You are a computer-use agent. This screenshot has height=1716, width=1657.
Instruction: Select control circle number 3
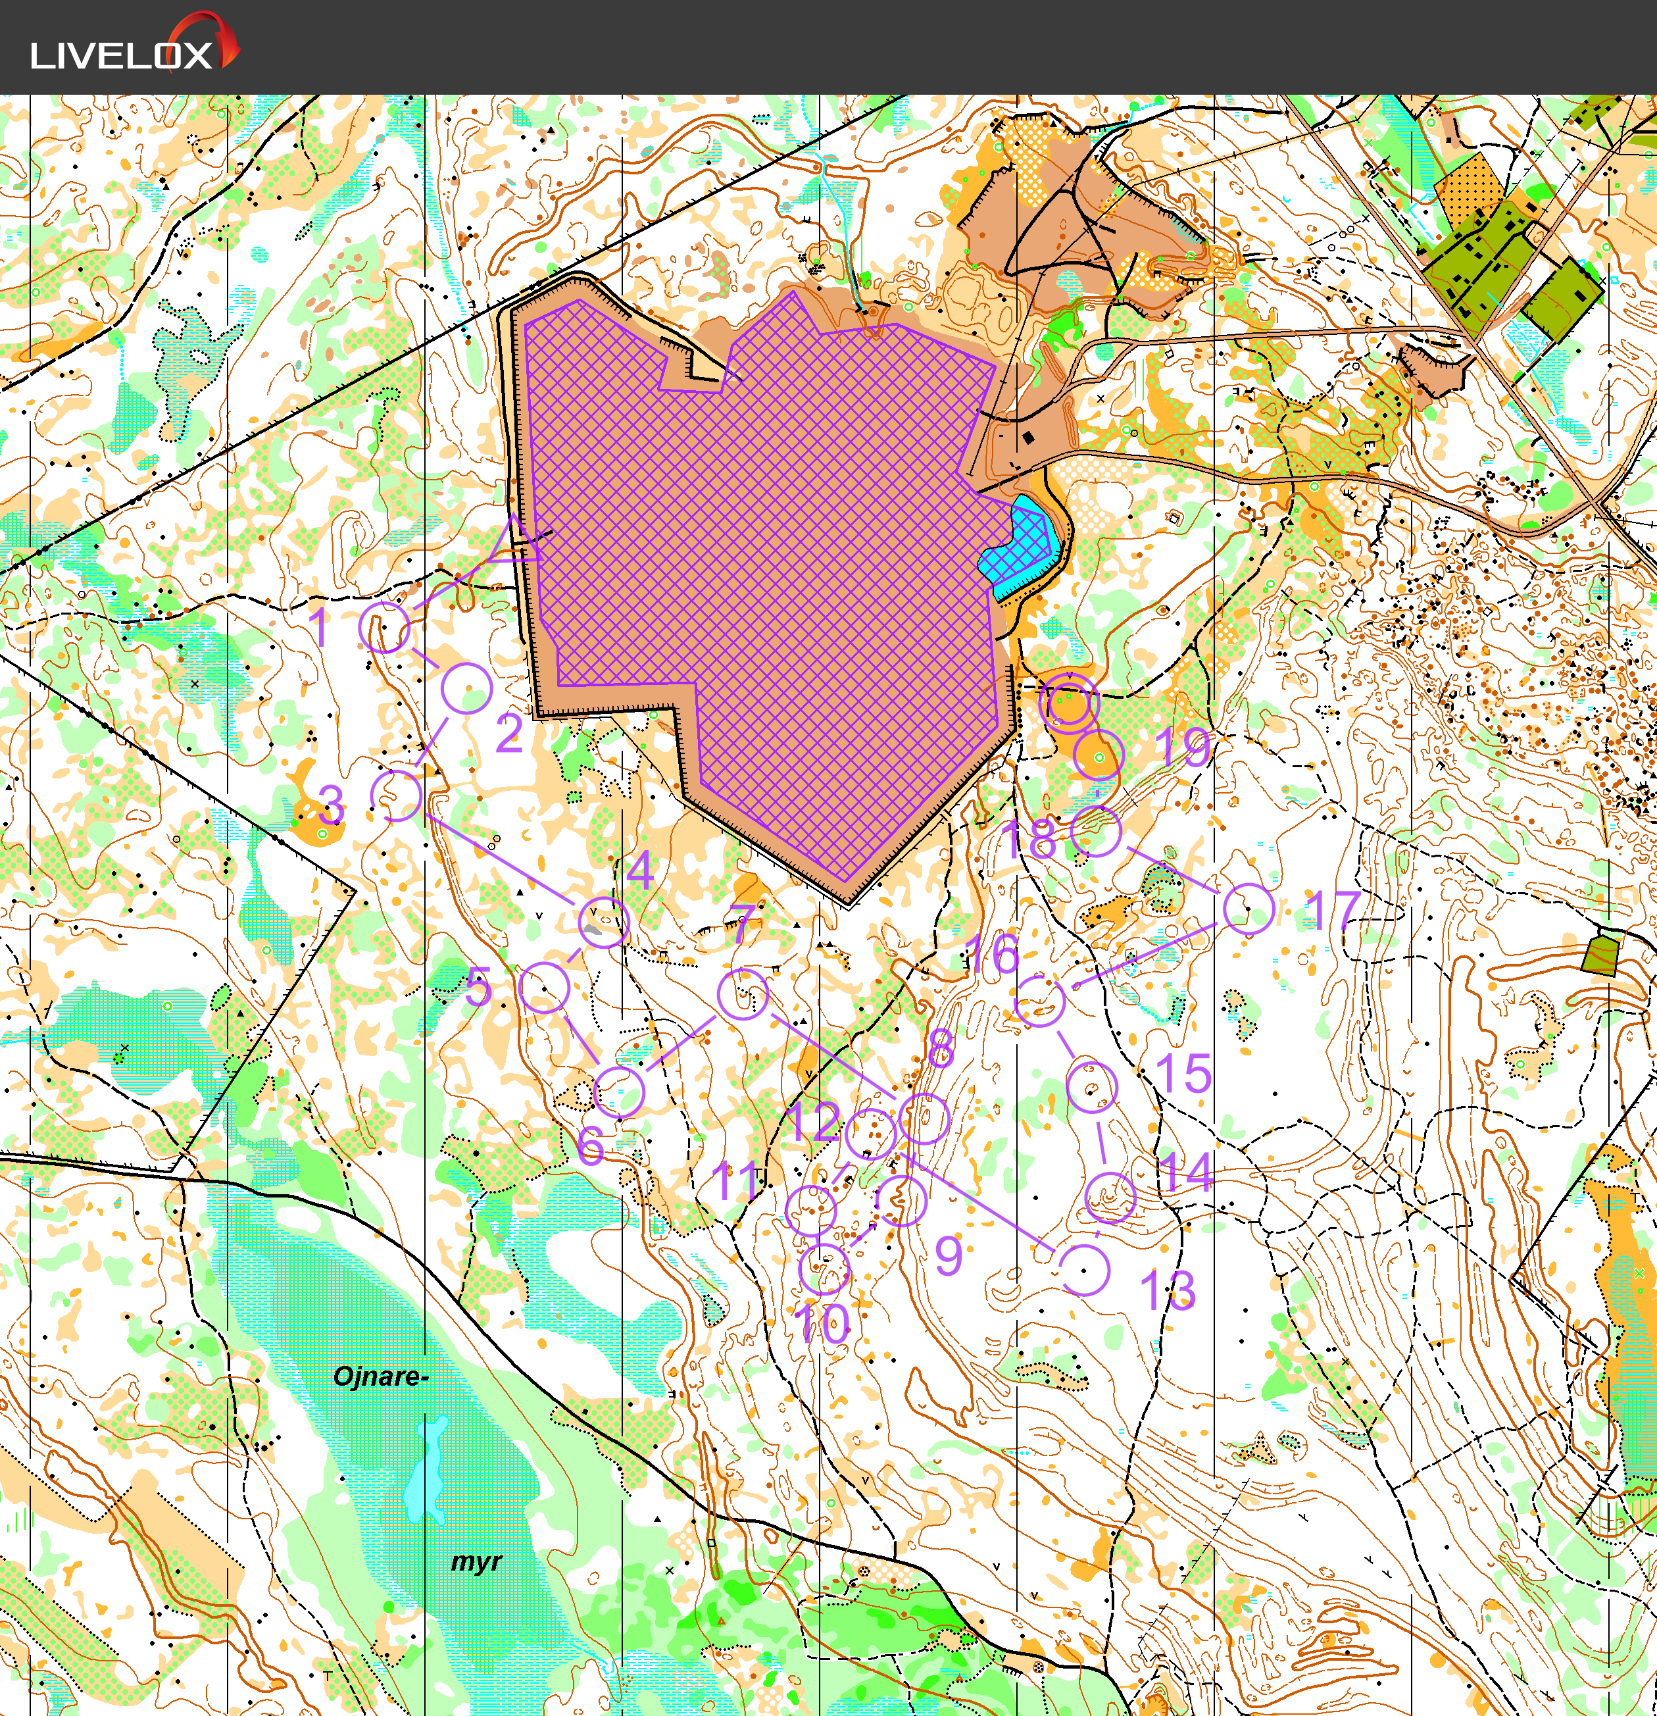click(397, 795)
